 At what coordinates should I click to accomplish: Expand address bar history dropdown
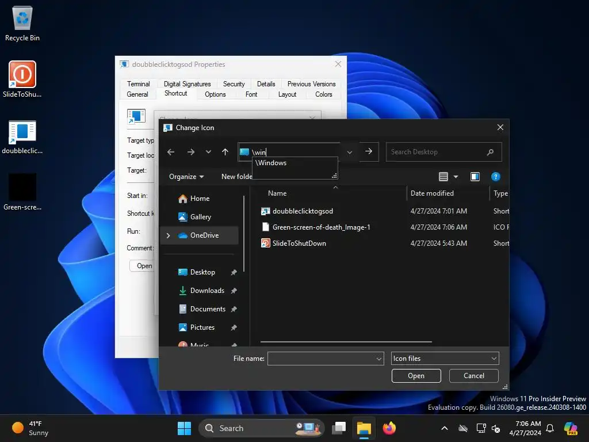[x=350, y=152]
